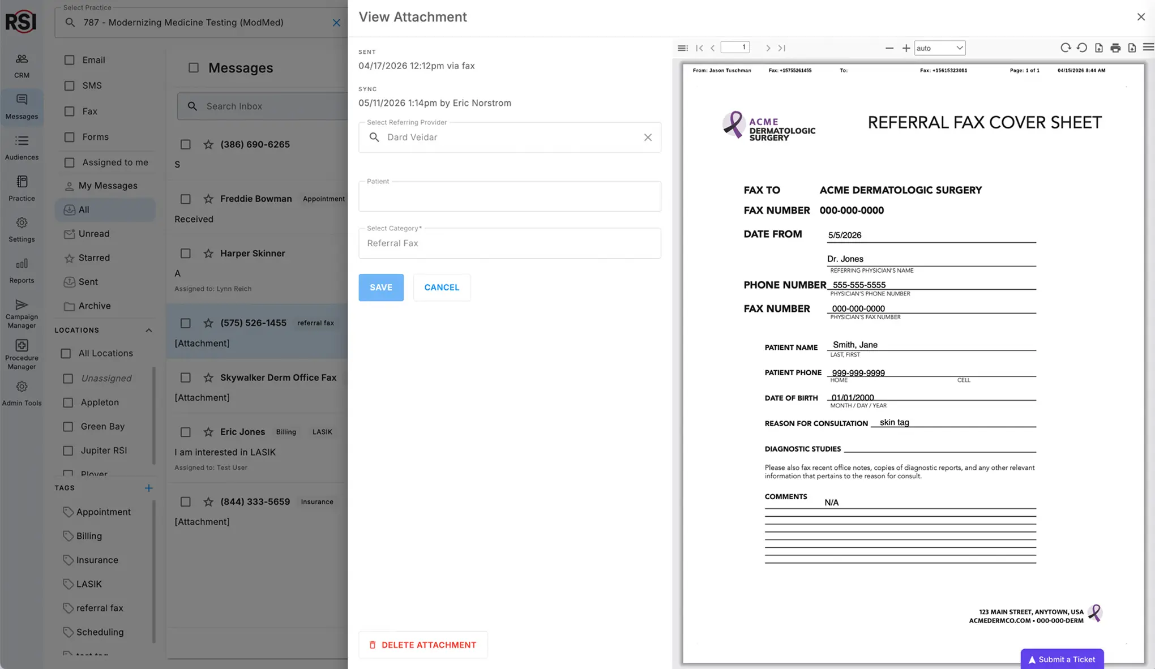The width and height of the screenshot is (1155, 669).
Task: Open the PDF zoom level dropdown
Action: point(940,48)
